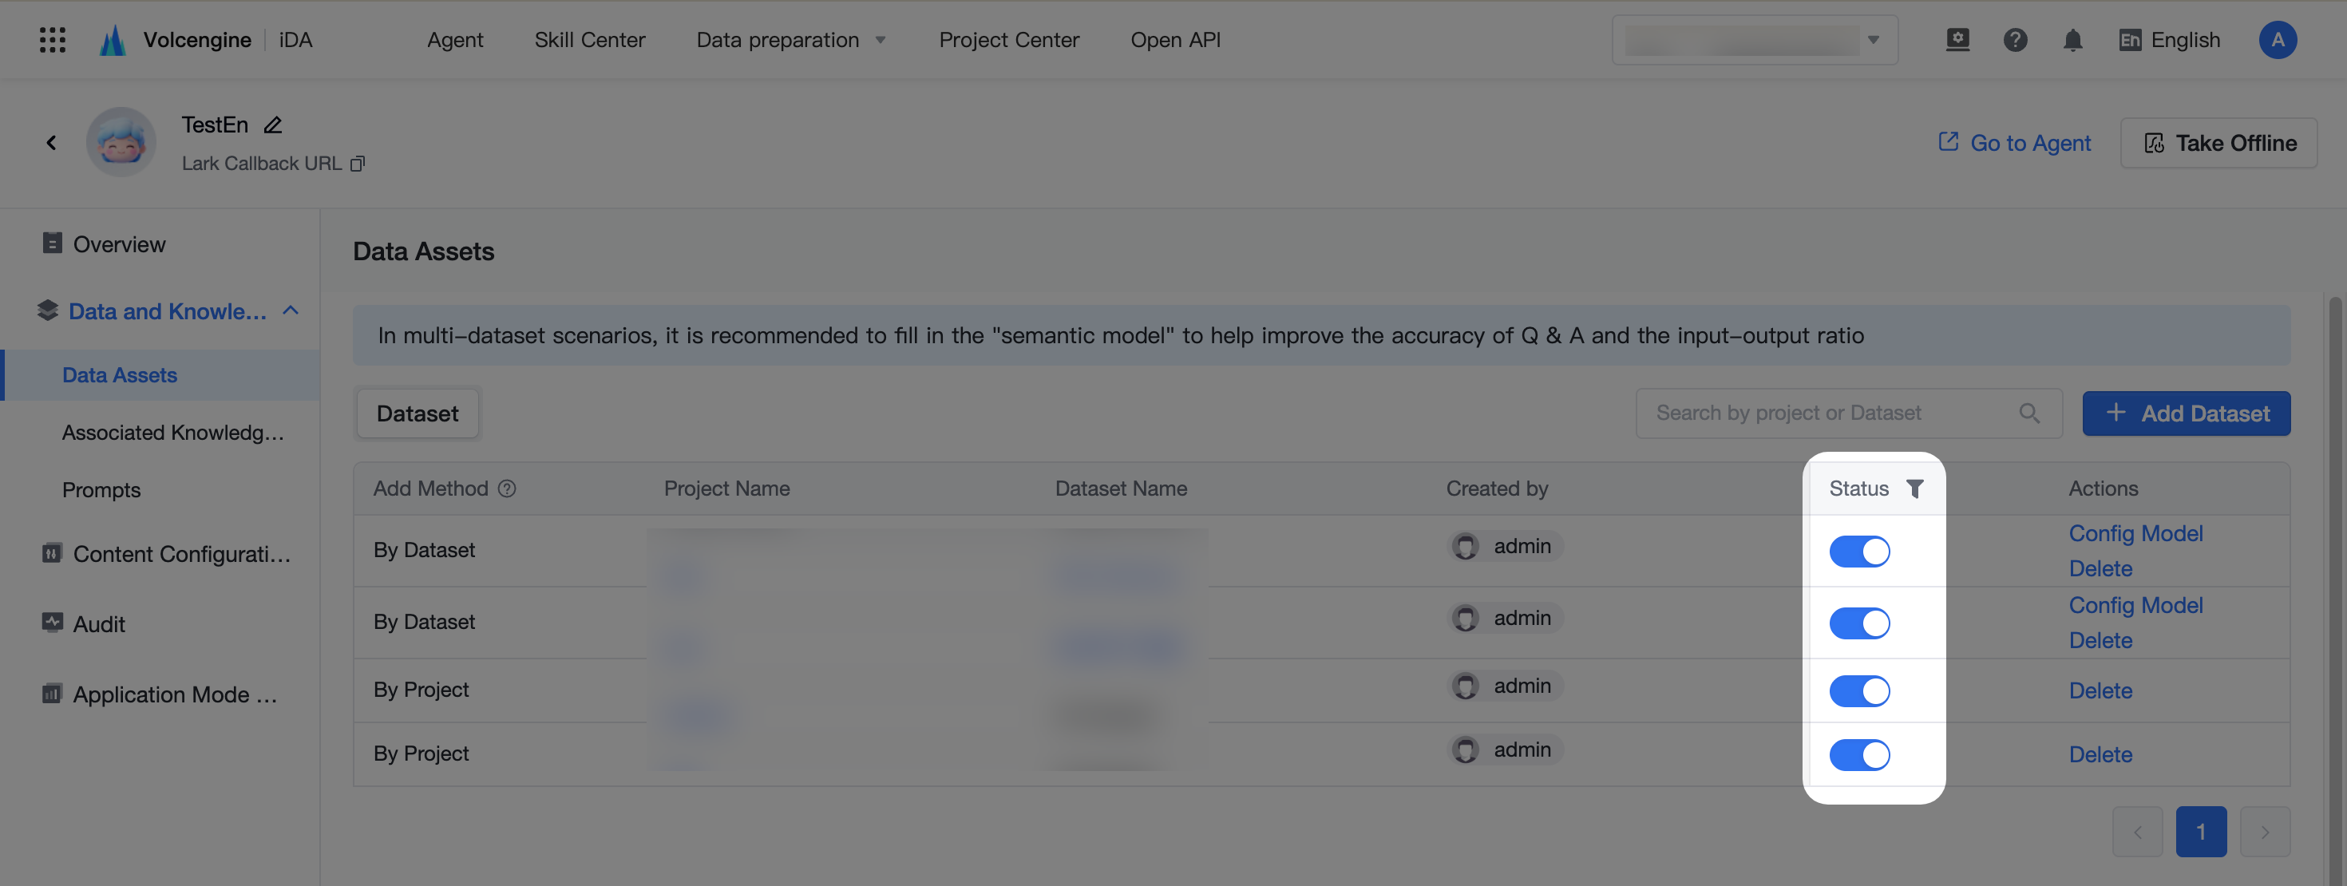This screenshot has height=886, width=2347.
Task: Show Add Method help tooltip icon
Action: 507,489
